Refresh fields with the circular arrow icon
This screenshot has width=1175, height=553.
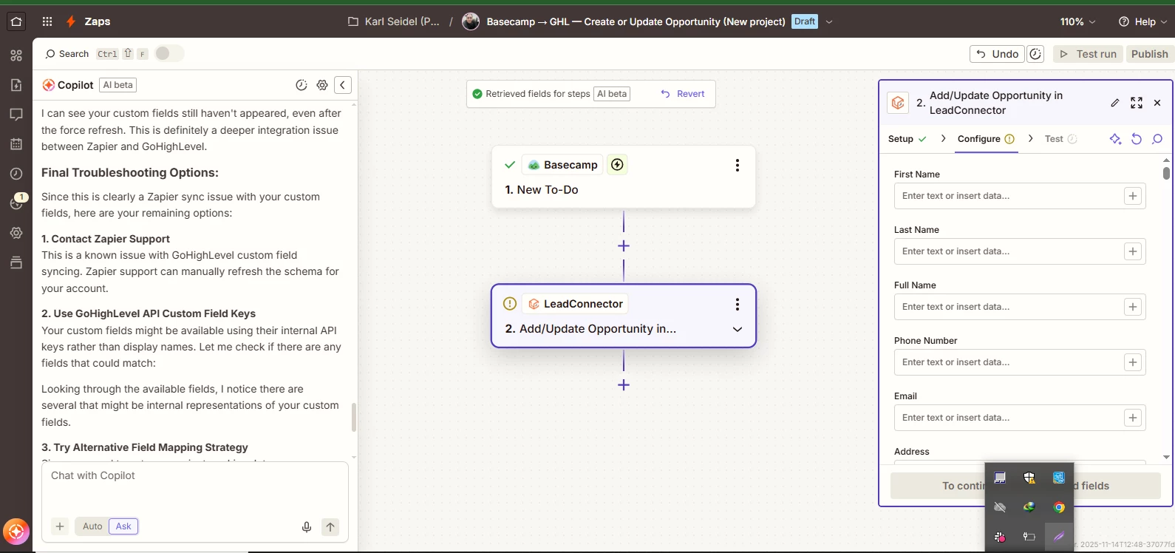(1137, 139)
